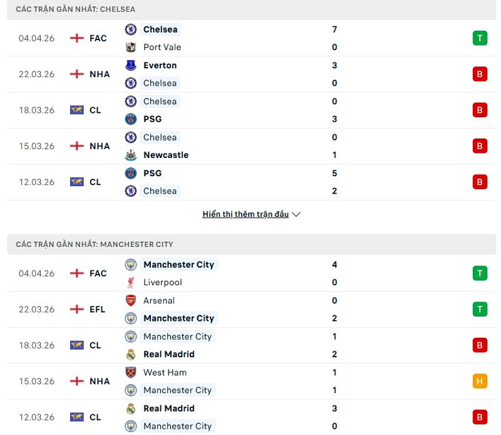Click the red B badge for Everton–Chelsea

tap(480, 74)
